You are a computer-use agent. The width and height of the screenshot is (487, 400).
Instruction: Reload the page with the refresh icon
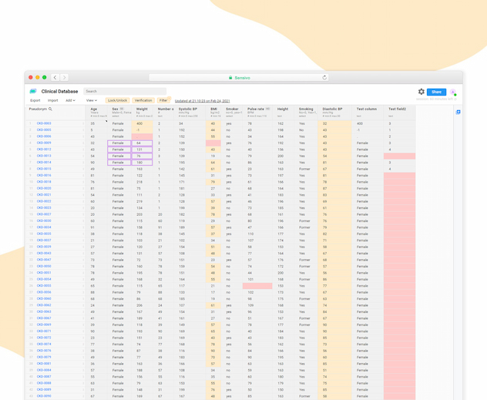tap(324, 78)
